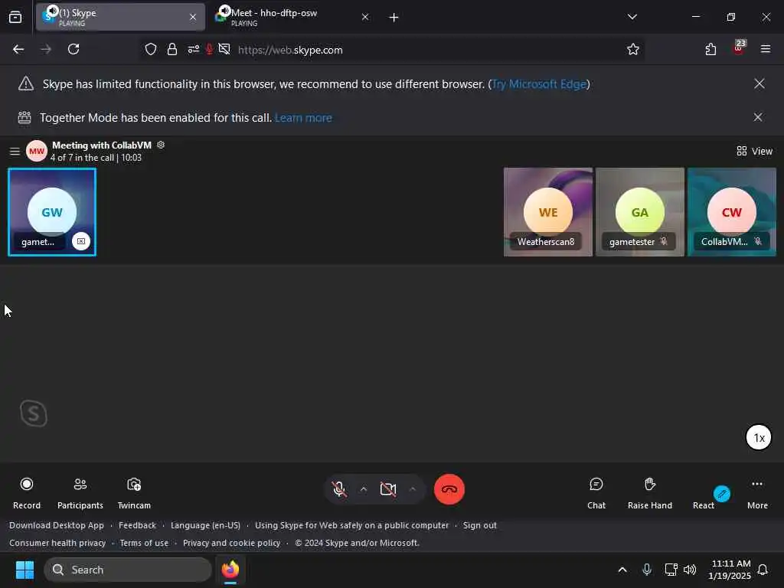Reload the current page

(x=73, y=49)
